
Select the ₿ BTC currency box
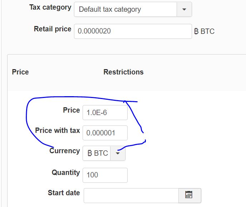click(x=97, y=154)
